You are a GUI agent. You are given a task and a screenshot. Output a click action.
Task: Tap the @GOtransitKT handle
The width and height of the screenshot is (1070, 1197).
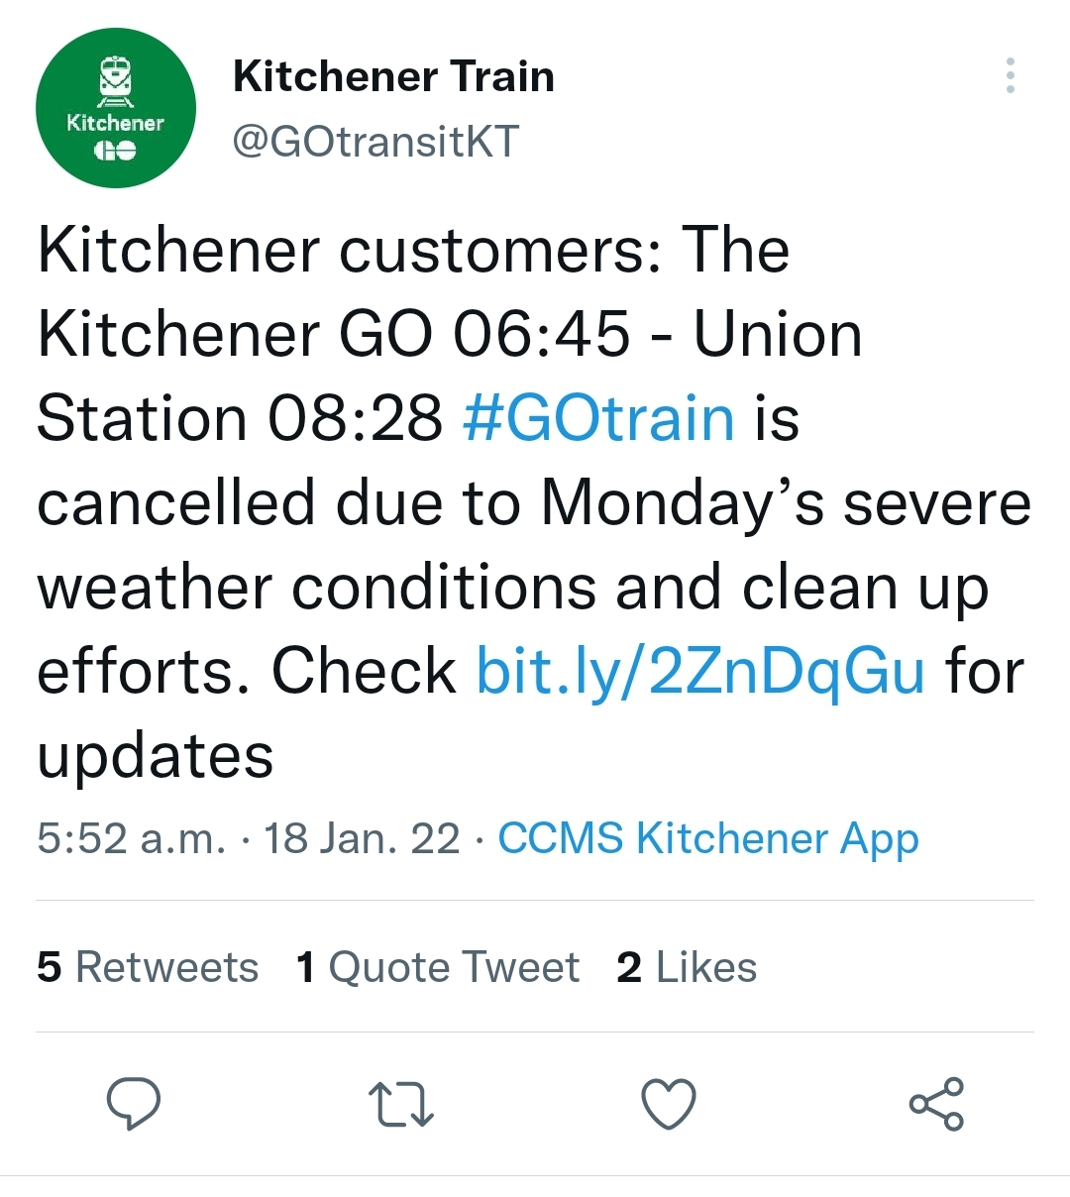[375, 142]
